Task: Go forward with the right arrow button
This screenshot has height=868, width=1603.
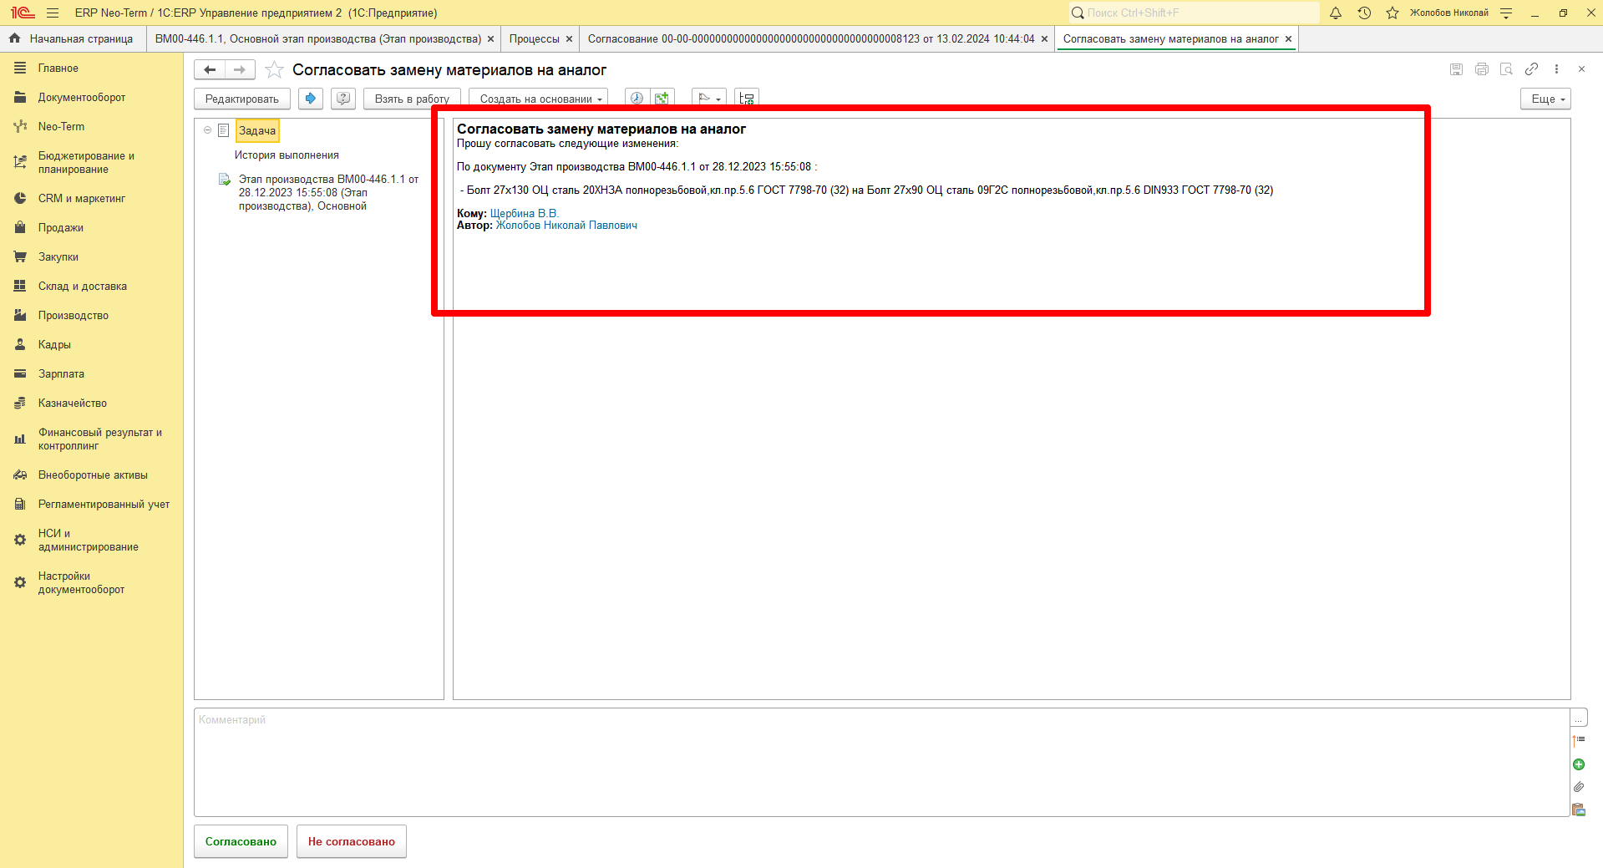Action: click(240, 70)
